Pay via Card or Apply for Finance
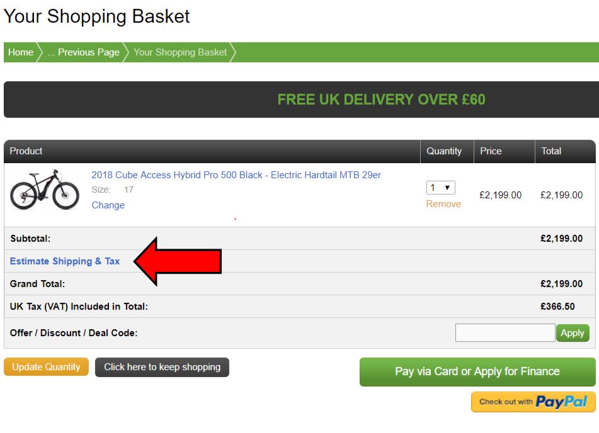Screen dimensions: 599x433 (477, 371)
